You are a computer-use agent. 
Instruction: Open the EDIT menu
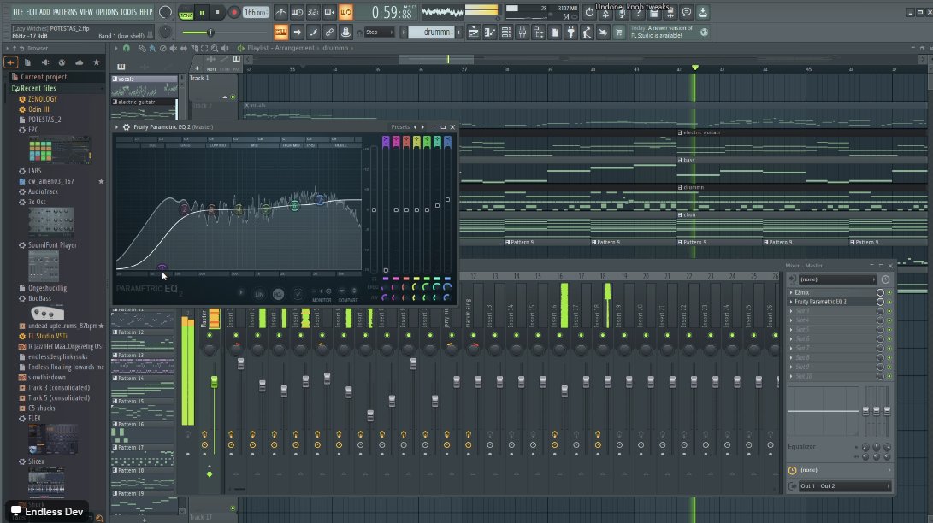(32, 12)
